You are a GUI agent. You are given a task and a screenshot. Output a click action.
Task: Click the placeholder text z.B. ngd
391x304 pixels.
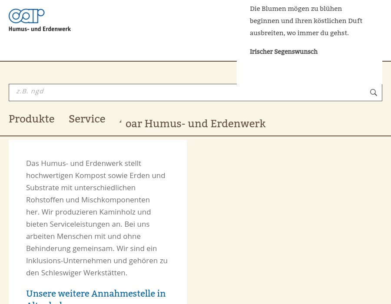(30, 91)
